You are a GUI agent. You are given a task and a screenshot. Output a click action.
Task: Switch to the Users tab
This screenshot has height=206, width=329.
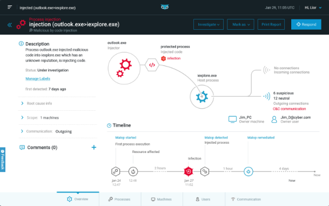(204, 199)
